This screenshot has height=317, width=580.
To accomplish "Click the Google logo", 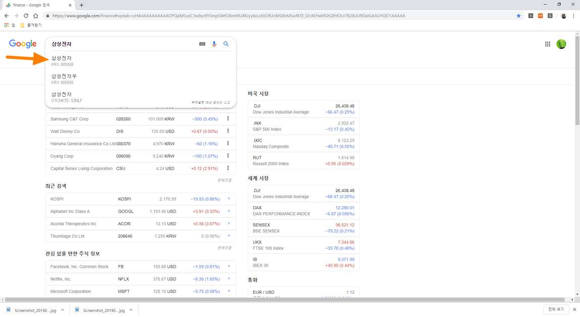I will pos(23,44).
